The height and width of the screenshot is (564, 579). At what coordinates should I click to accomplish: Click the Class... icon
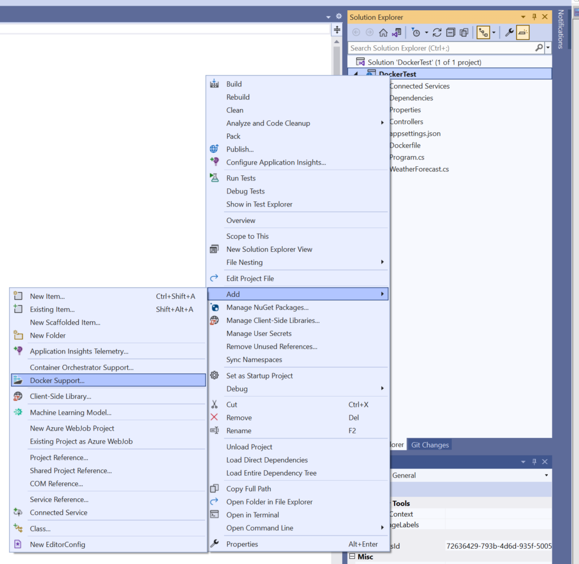tap(18, 528)
